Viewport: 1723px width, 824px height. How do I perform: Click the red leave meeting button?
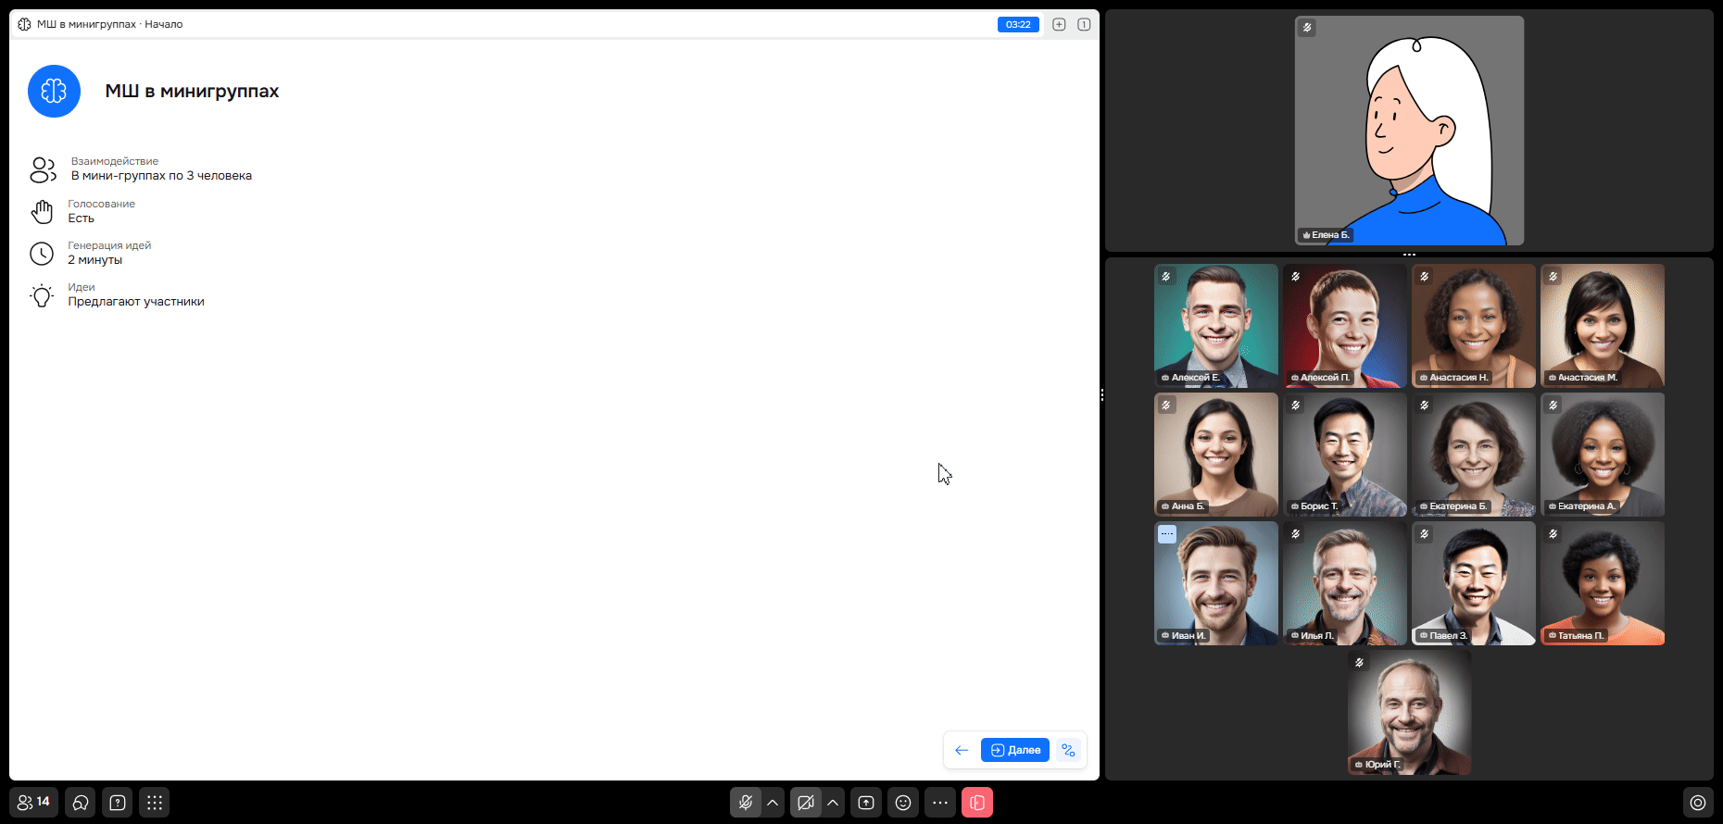(x=976, y=803)
